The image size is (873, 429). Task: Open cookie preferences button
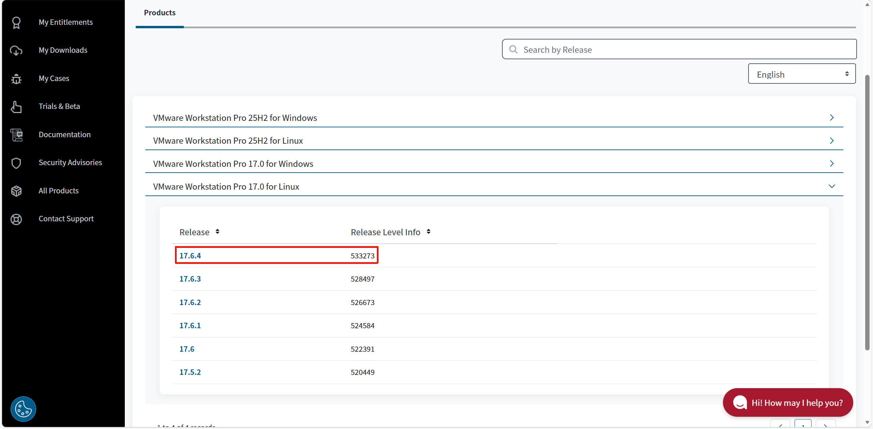tap(23, 409)
